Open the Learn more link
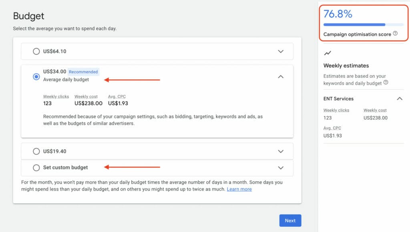 tap(239, 189)
